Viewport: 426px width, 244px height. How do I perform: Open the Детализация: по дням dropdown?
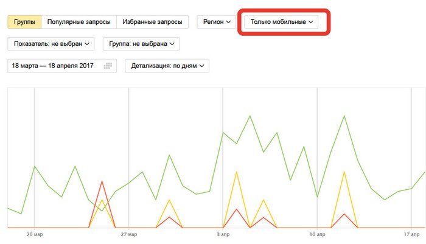[167, 66]
